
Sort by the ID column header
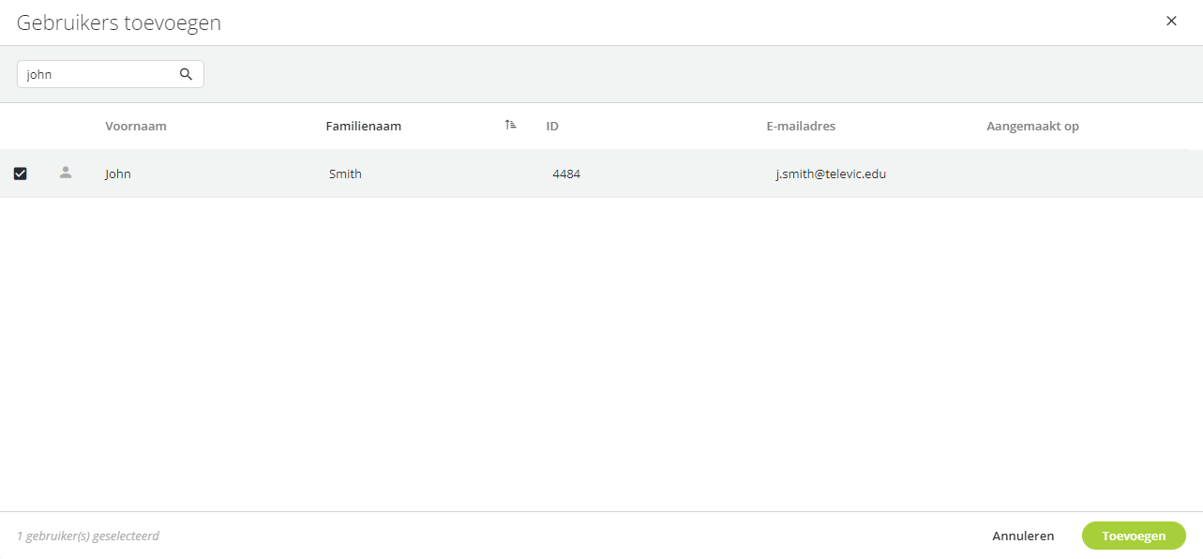[552, 126]
